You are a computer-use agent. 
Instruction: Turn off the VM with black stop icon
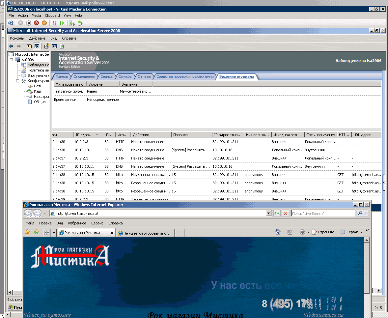coord(28,23)
